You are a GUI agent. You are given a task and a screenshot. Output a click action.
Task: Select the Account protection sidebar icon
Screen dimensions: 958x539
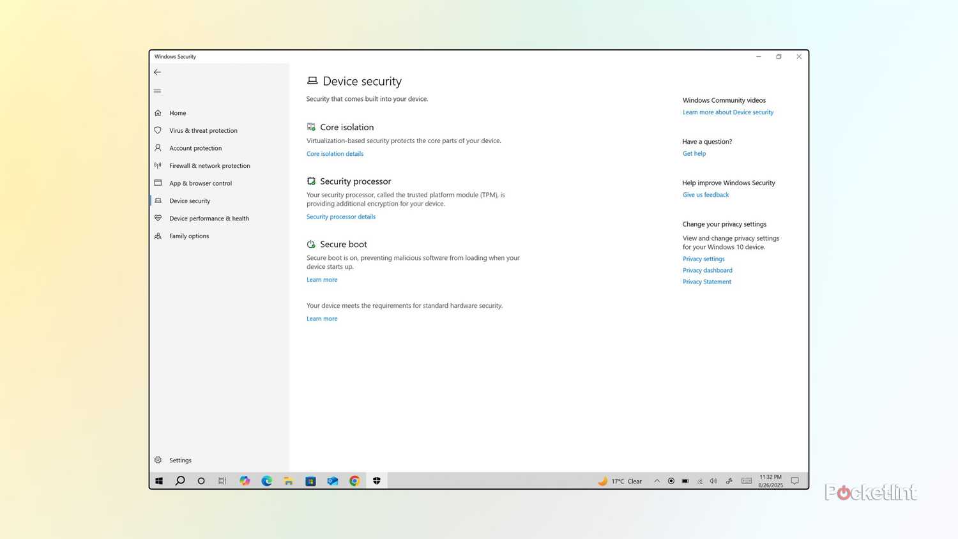point(158,148)
